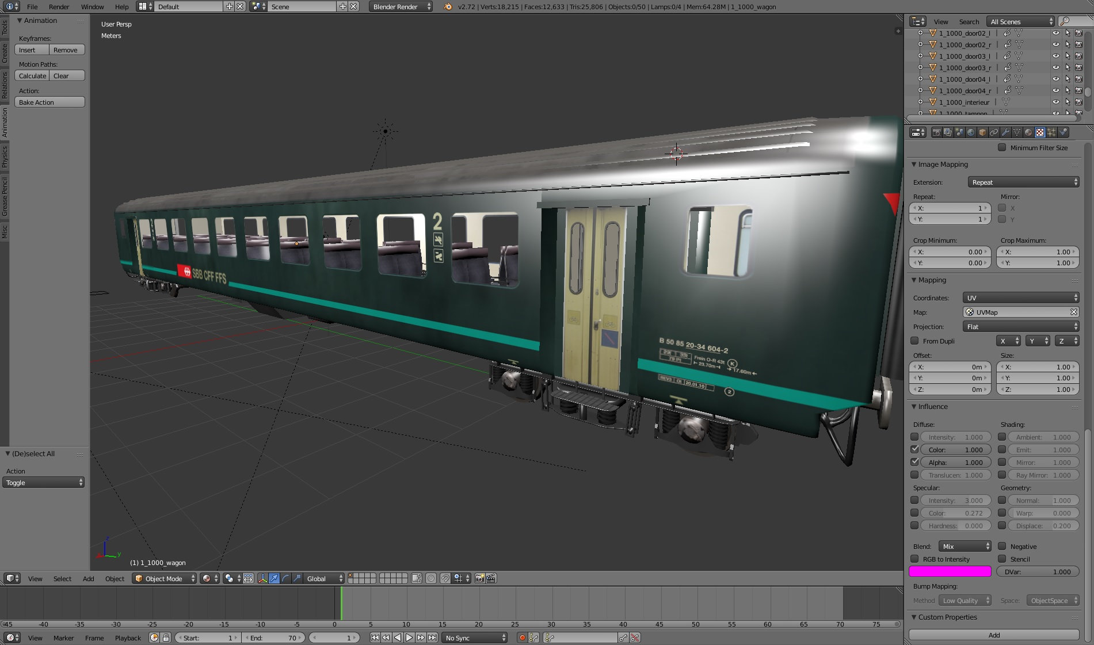Image resolution: width=1094 pixels, height=645 pixels.
Task: Uncheck the Alpha influence checkbox
Action: 914,462
